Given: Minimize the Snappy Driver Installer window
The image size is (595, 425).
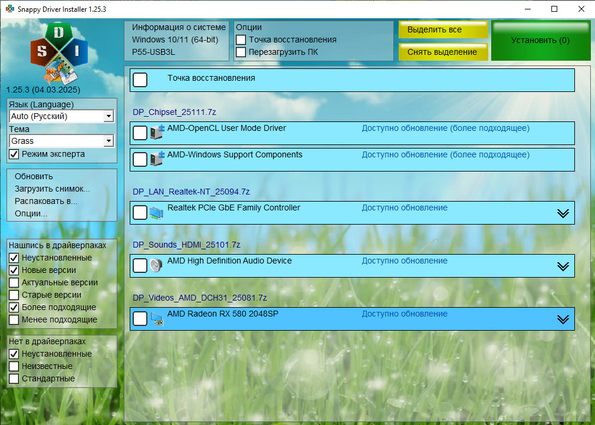Looking at the screenshot, I should click(x=527, y=9).
